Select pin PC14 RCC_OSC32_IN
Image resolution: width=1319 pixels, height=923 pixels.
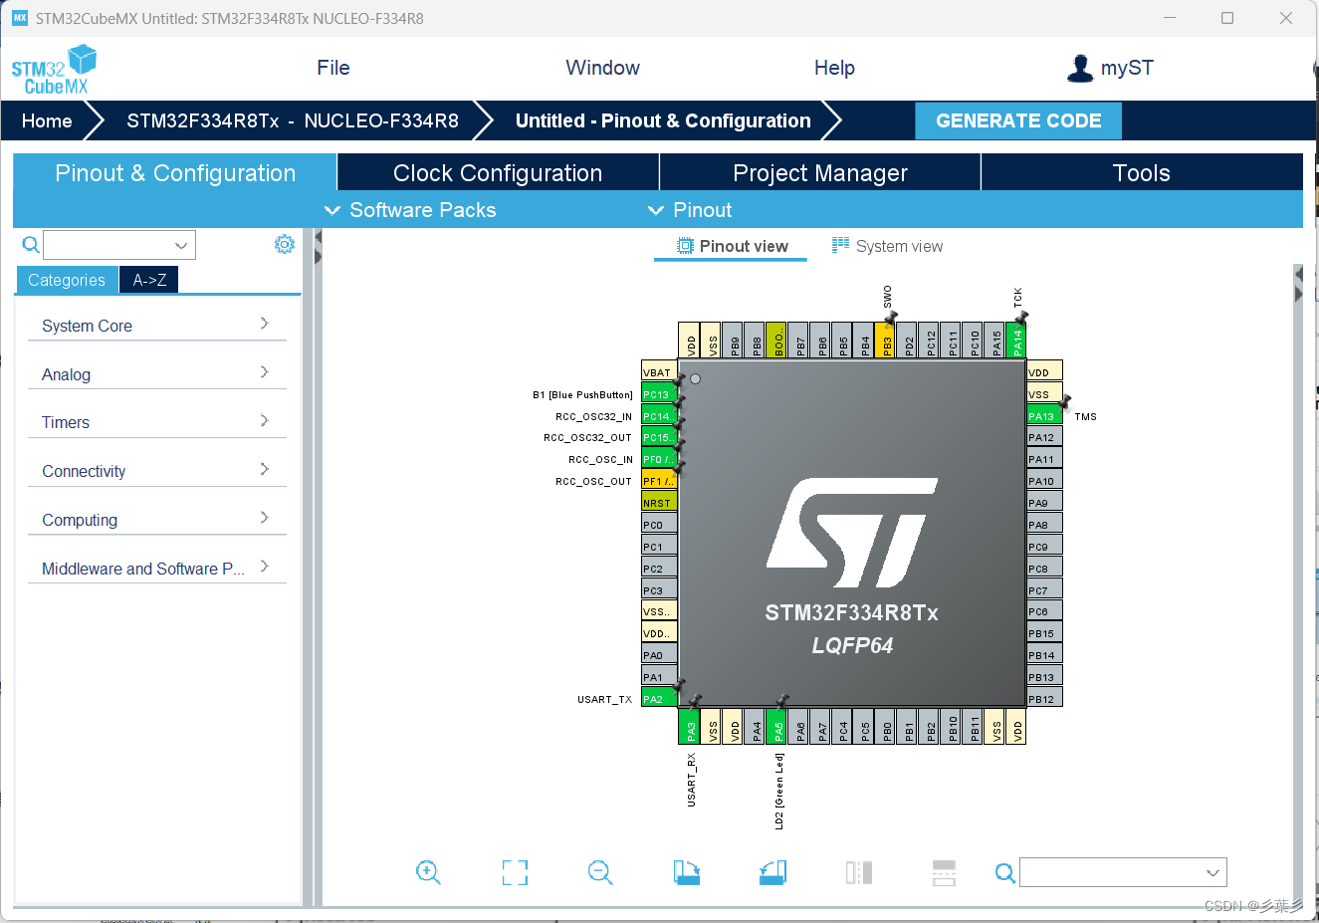point(659,416)
